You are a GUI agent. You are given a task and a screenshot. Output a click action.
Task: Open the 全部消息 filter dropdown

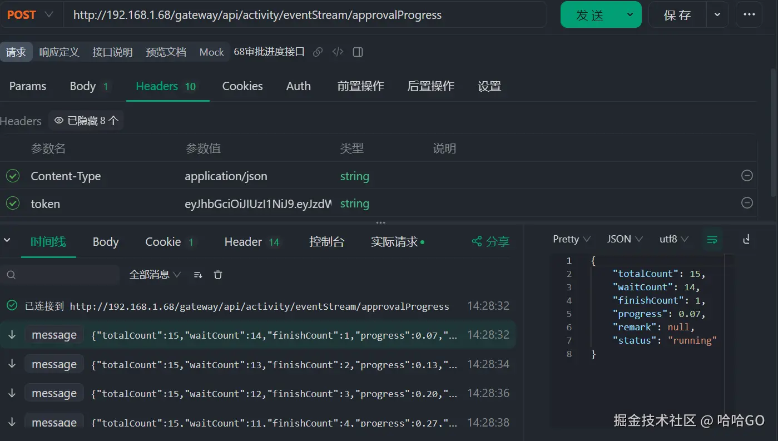[155, 275]
